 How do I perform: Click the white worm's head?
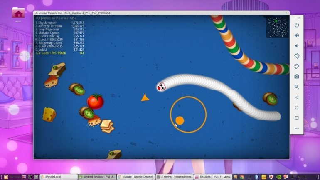click(162, 87)
